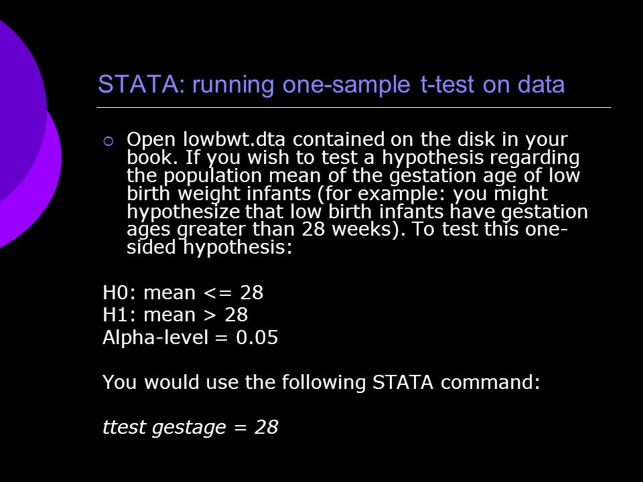Select the line 'H0: mean <= 28'

[x=183, y=293]
